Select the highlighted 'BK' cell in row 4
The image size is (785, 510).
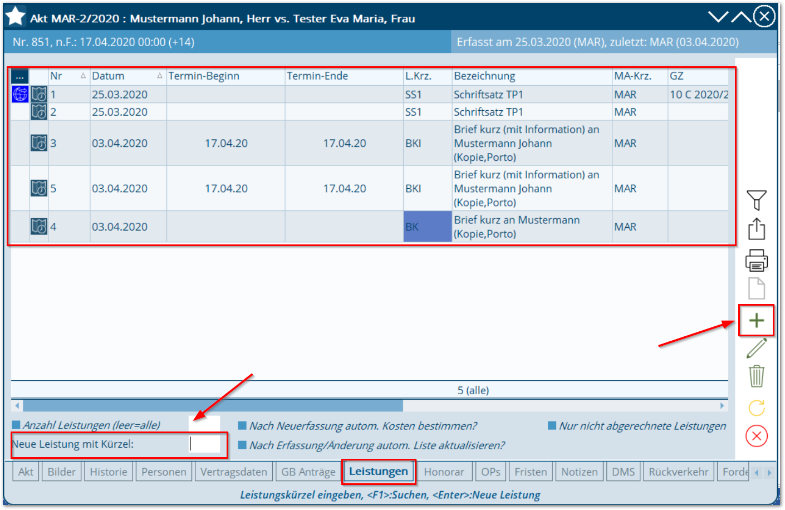pyautogui.click(x=428, y=227)
